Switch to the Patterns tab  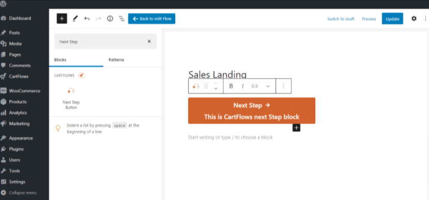[116, 60]
